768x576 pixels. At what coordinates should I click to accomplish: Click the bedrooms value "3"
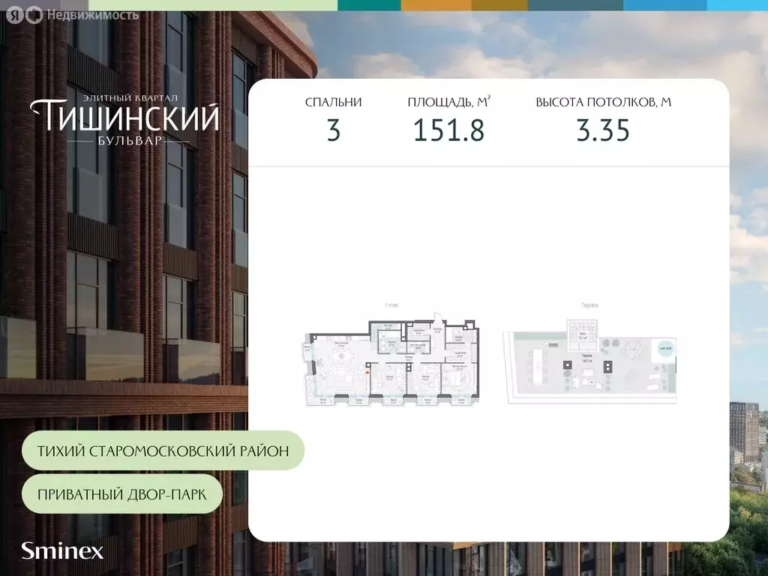(334, 130)
